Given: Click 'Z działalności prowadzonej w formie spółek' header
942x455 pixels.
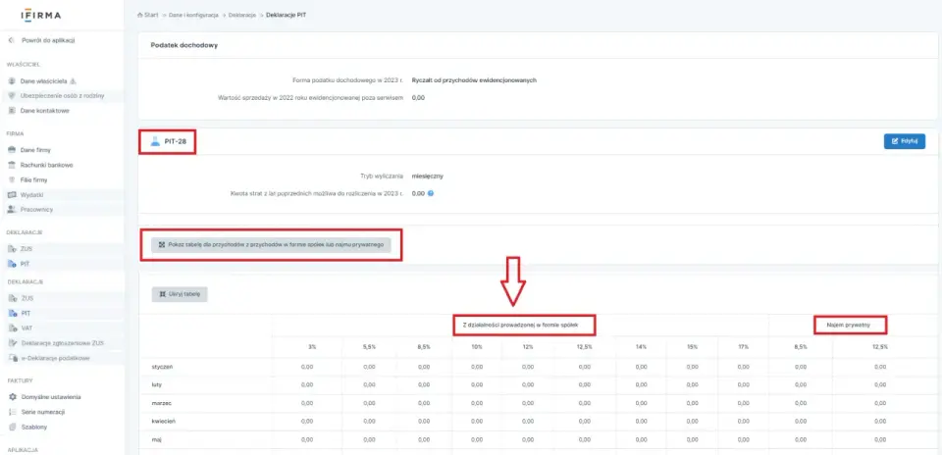Looking at the screenshot, I should click(520, 325).
